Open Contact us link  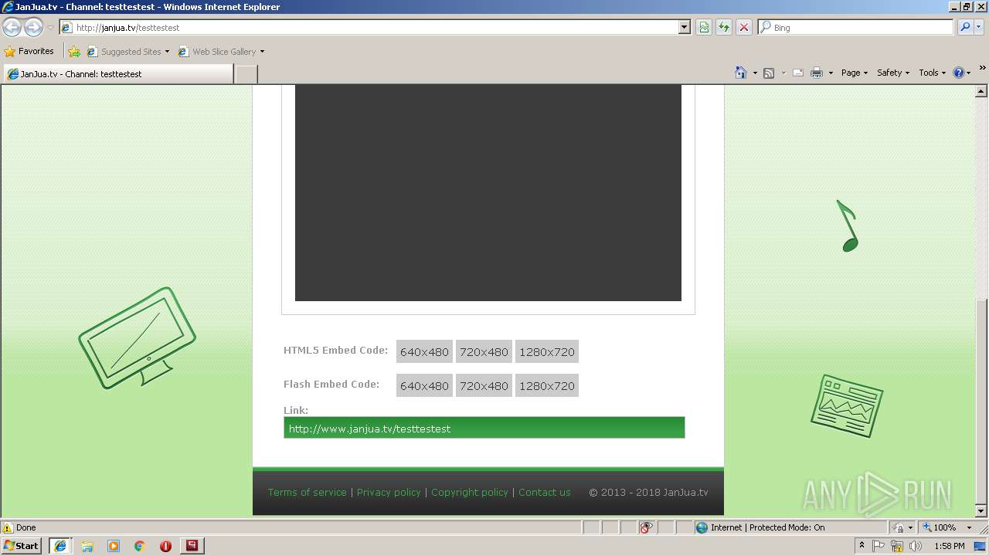point(545,492)
